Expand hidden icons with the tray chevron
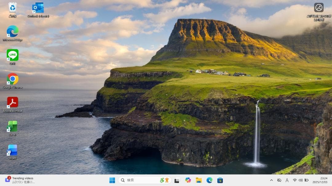The height and width of the screenshot is (186, 332). pyautogui.click(x=272, y=180)
